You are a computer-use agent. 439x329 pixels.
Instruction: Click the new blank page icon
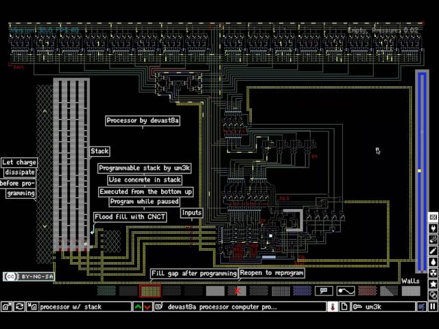coord(344,307)
